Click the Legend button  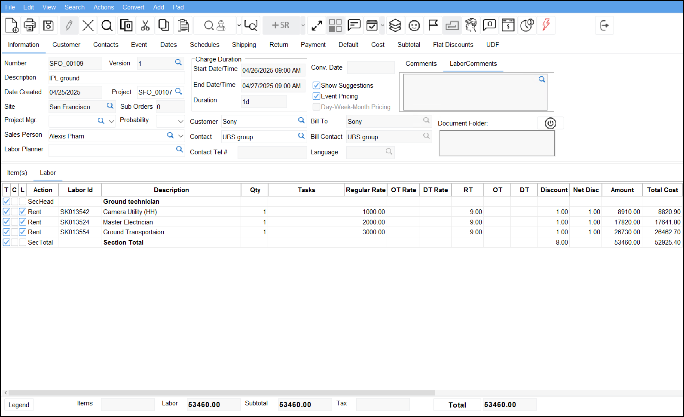click(19, 405)
